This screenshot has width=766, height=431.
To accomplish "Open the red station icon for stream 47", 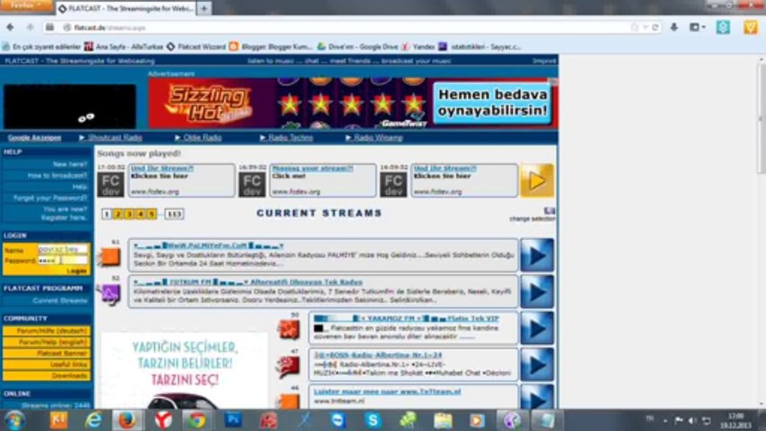I will (x=289, y=366).
